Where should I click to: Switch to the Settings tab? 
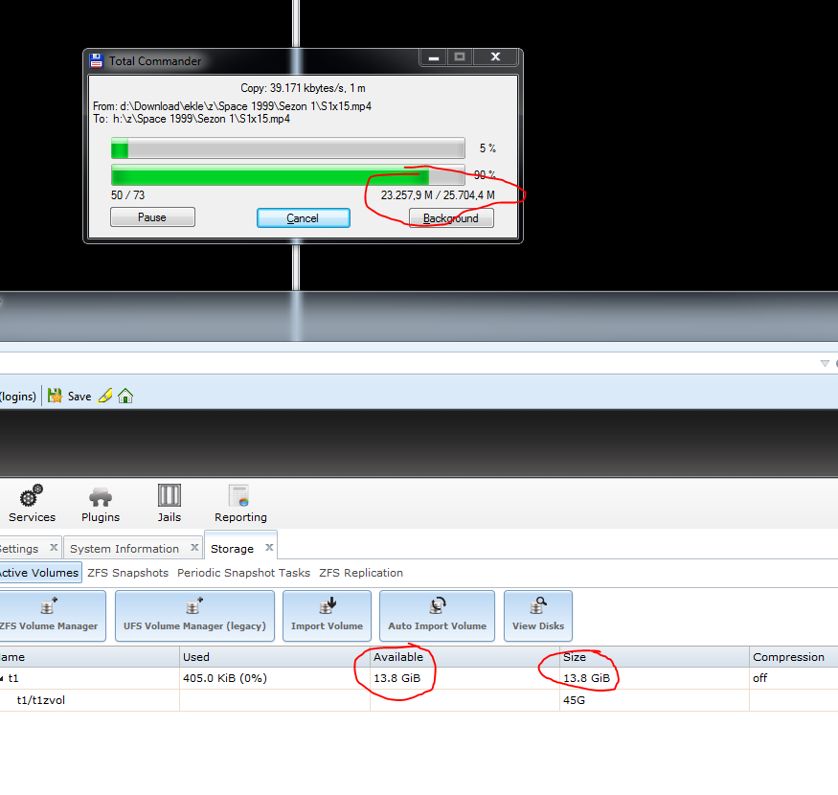coord(20,549)
